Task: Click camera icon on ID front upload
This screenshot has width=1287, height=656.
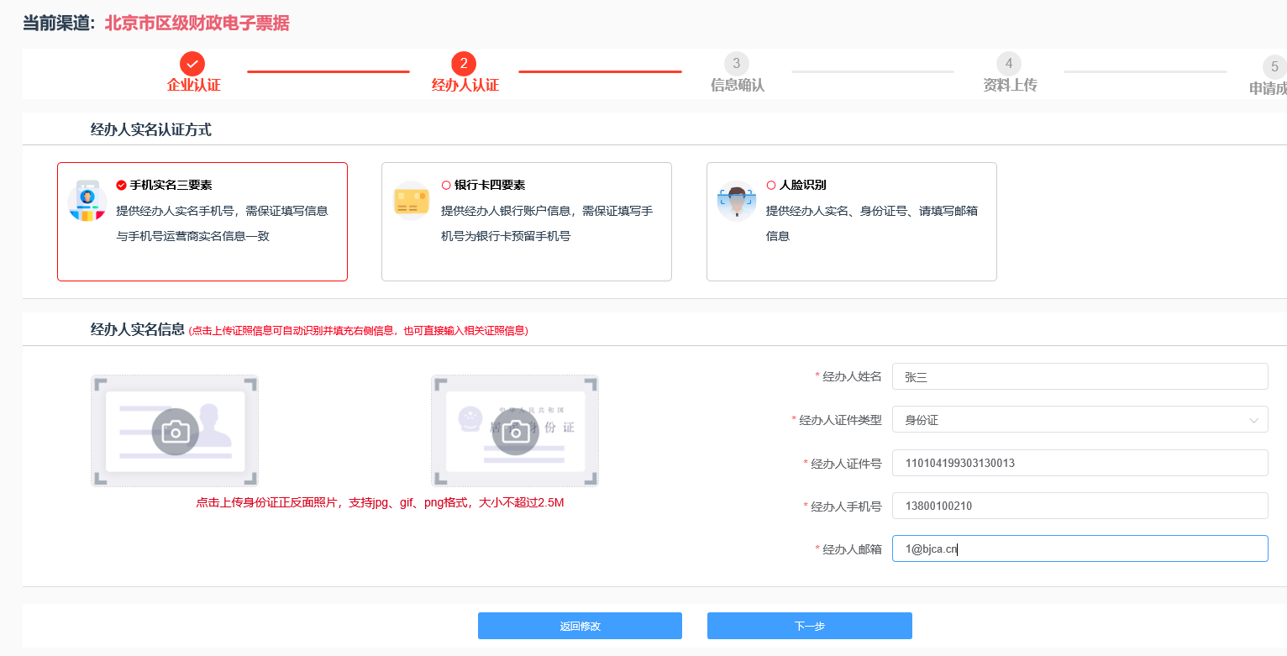Action: pos(175,432)
